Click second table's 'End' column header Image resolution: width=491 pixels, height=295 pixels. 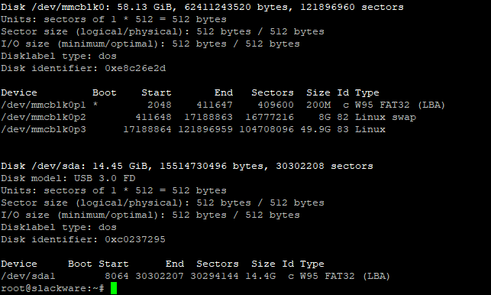click(x=175, y=264)
